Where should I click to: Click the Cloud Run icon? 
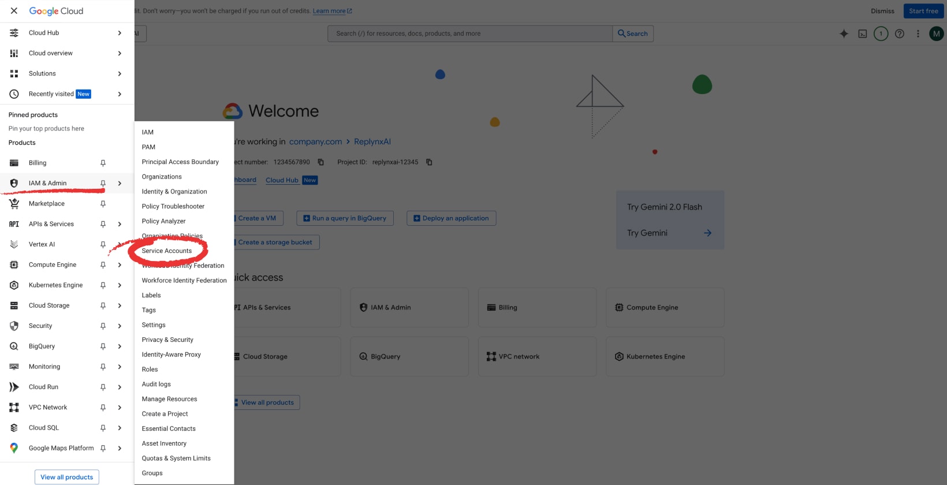(14, 387)
